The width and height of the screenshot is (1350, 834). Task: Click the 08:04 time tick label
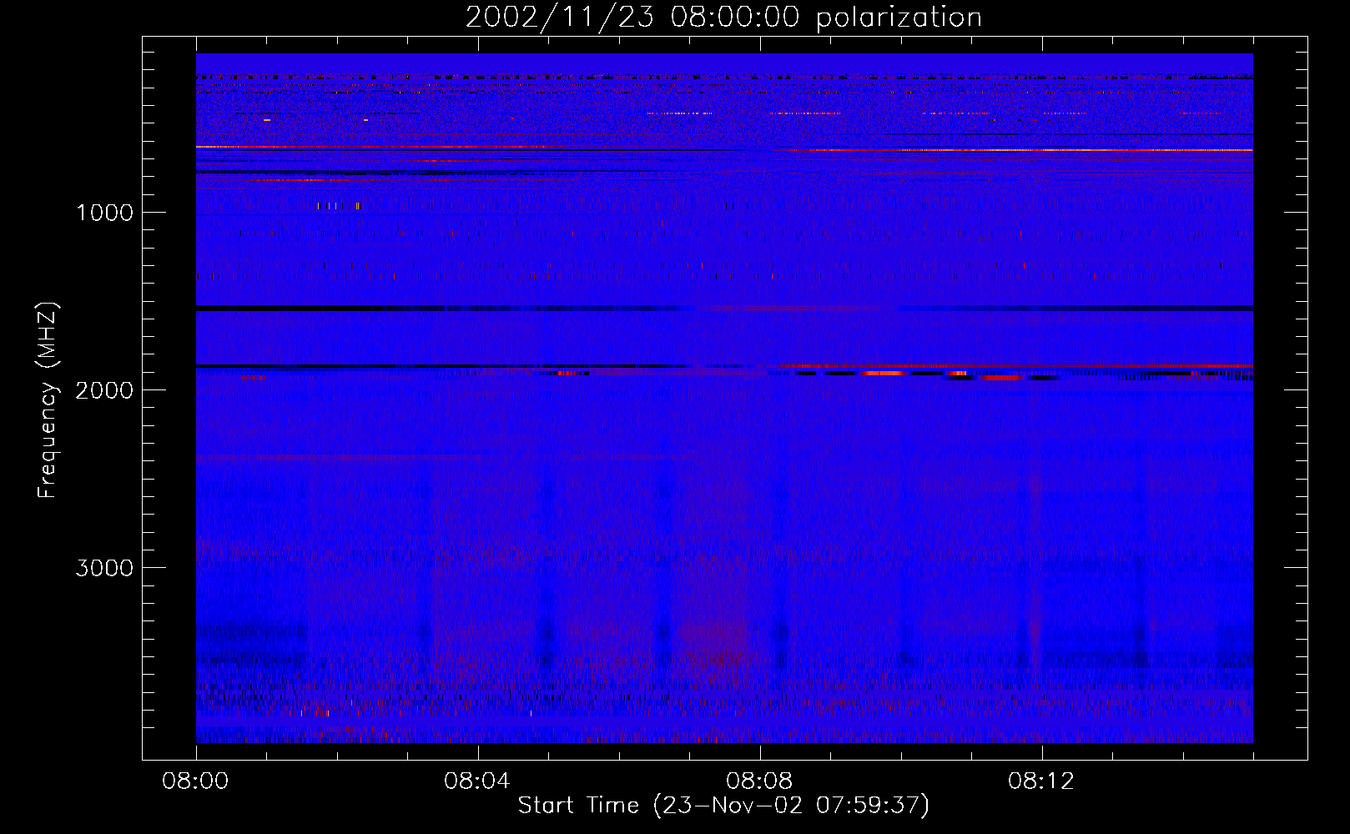pos(477,781)
